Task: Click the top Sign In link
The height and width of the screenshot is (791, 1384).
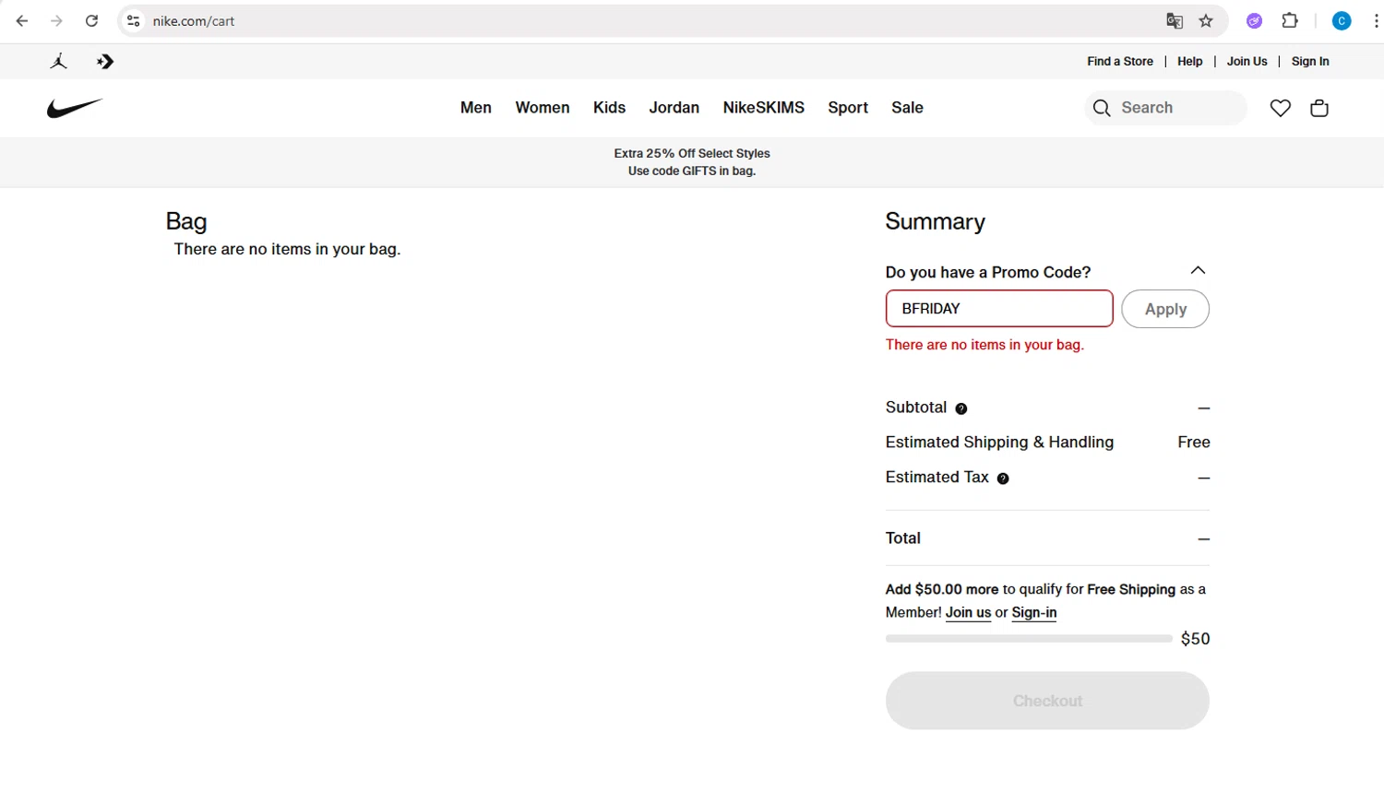Action: point(1310,61)
